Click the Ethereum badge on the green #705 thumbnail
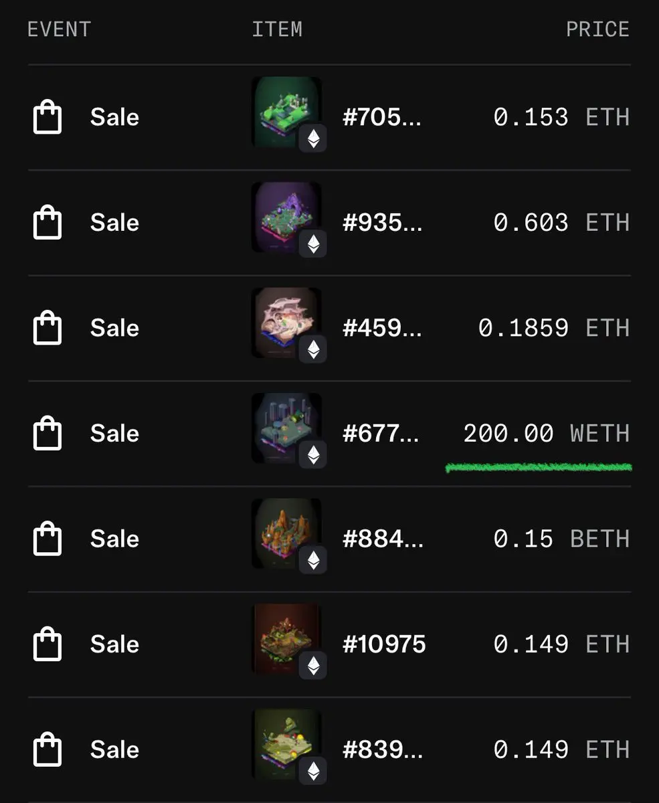This screenshot has height=803, width=659. point(312,138)
